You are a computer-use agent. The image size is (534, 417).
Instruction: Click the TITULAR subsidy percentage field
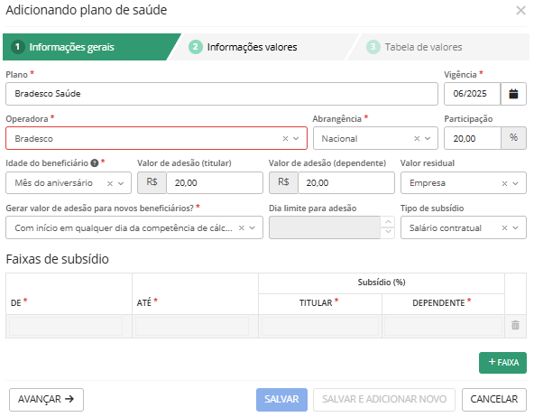[x=320, y=326]
